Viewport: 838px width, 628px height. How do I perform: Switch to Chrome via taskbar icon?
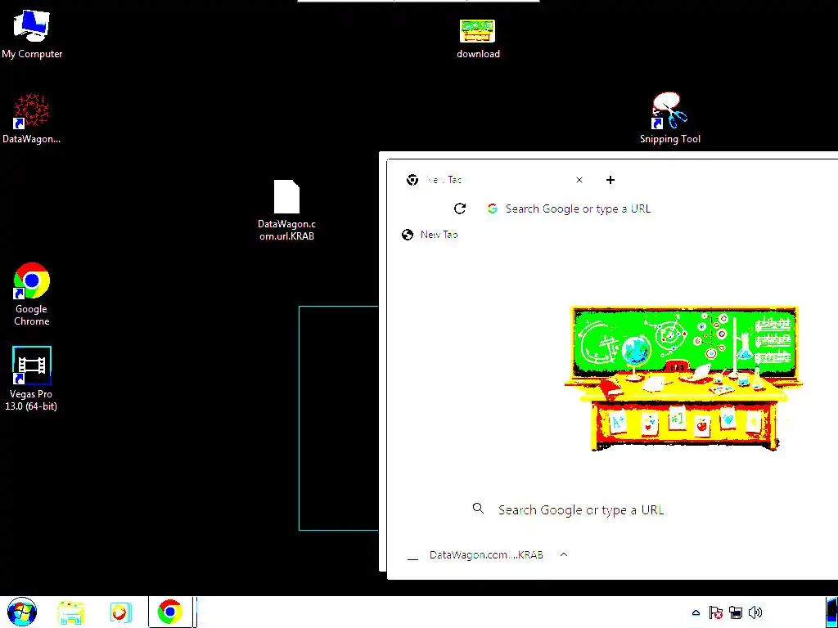click(x=170, y=612)
